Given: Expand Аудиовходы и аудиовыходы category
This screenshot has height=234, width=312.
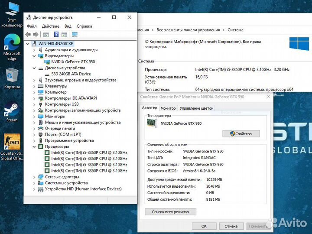Looking at the screenshot, I should (x=34, y=50).
